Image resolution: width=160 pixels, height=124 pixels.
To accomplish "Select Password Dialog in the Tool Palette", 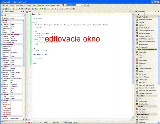I will click(x=142, y=77).
